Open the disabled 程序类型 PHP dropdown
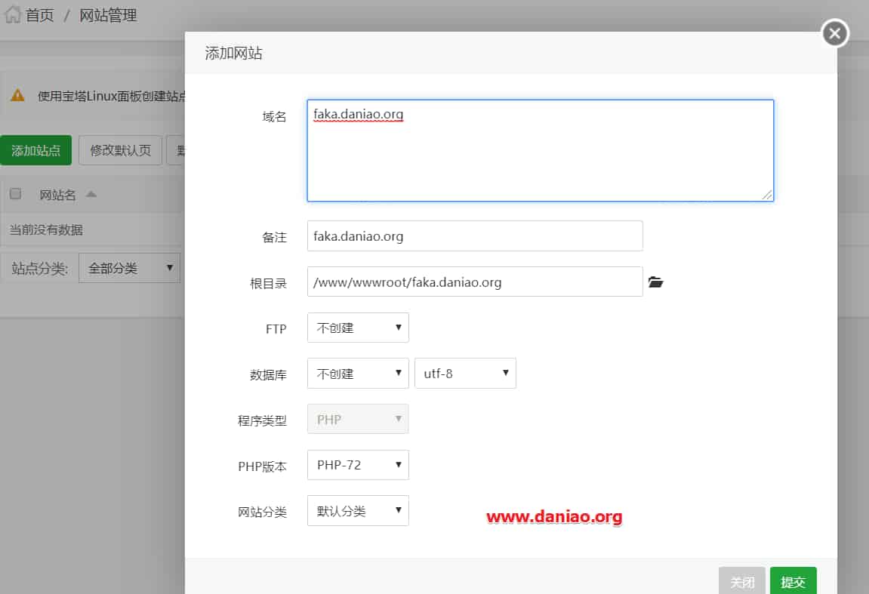The image size is (869, 594). click(358, 420)
